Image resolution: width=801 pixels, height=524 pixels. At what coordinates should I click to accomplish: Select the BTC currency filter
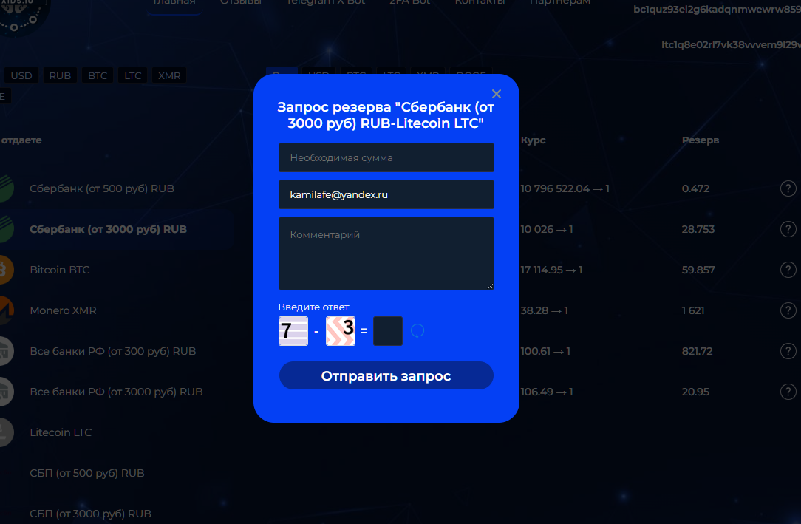[x=98, y=75]
